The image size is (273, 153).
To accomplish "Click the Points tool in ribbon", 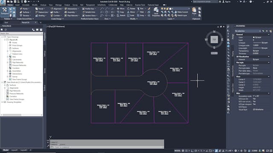I will pos(24,8).
